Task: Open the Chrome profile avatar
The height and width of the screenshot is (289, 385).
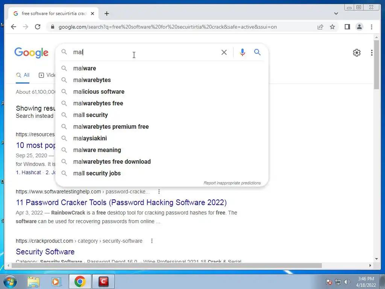Action: click(359, 27)
